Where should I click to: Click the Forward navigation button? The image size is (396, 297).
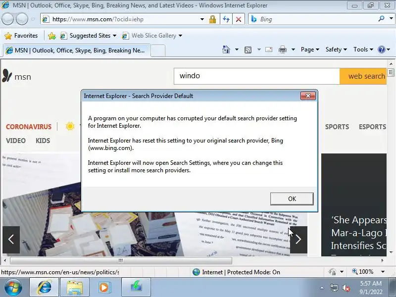pyautogui.click(x=22, y=19)
